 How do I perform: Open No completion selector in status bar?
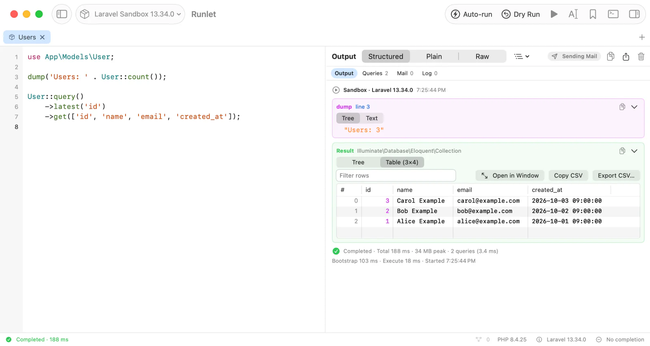620,340
